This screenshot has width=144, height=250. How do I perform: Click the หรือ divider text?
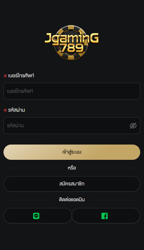(72, 168)
